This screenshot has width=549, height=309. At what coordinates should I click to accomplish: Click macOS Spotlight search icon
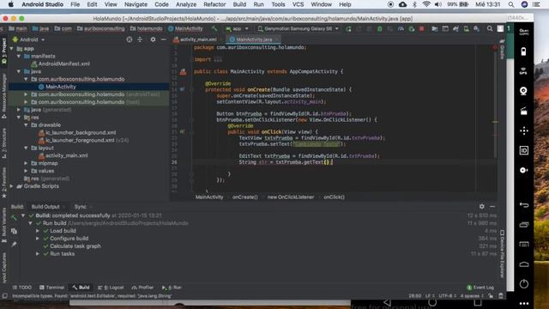(511, 4)
